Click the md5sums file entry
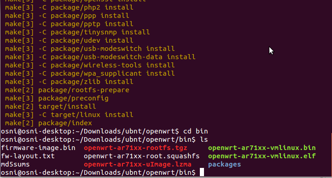The image size is (332, 178). [x=15, y=164]
